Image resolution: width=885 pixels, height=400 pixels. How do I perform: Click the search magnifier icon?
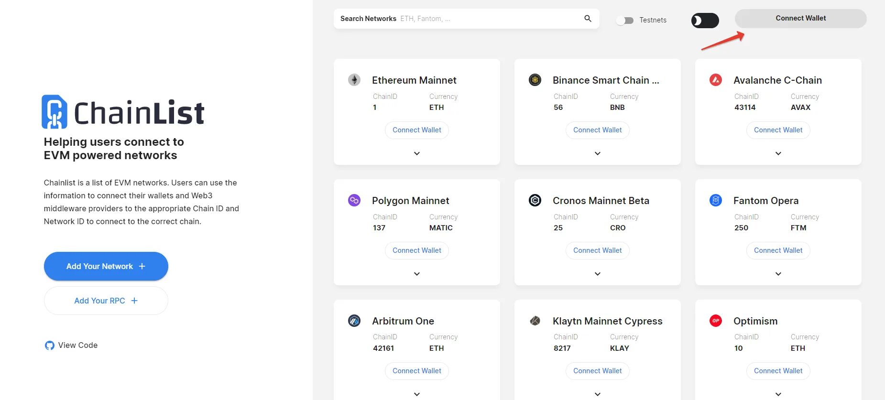tap(588, 19)
